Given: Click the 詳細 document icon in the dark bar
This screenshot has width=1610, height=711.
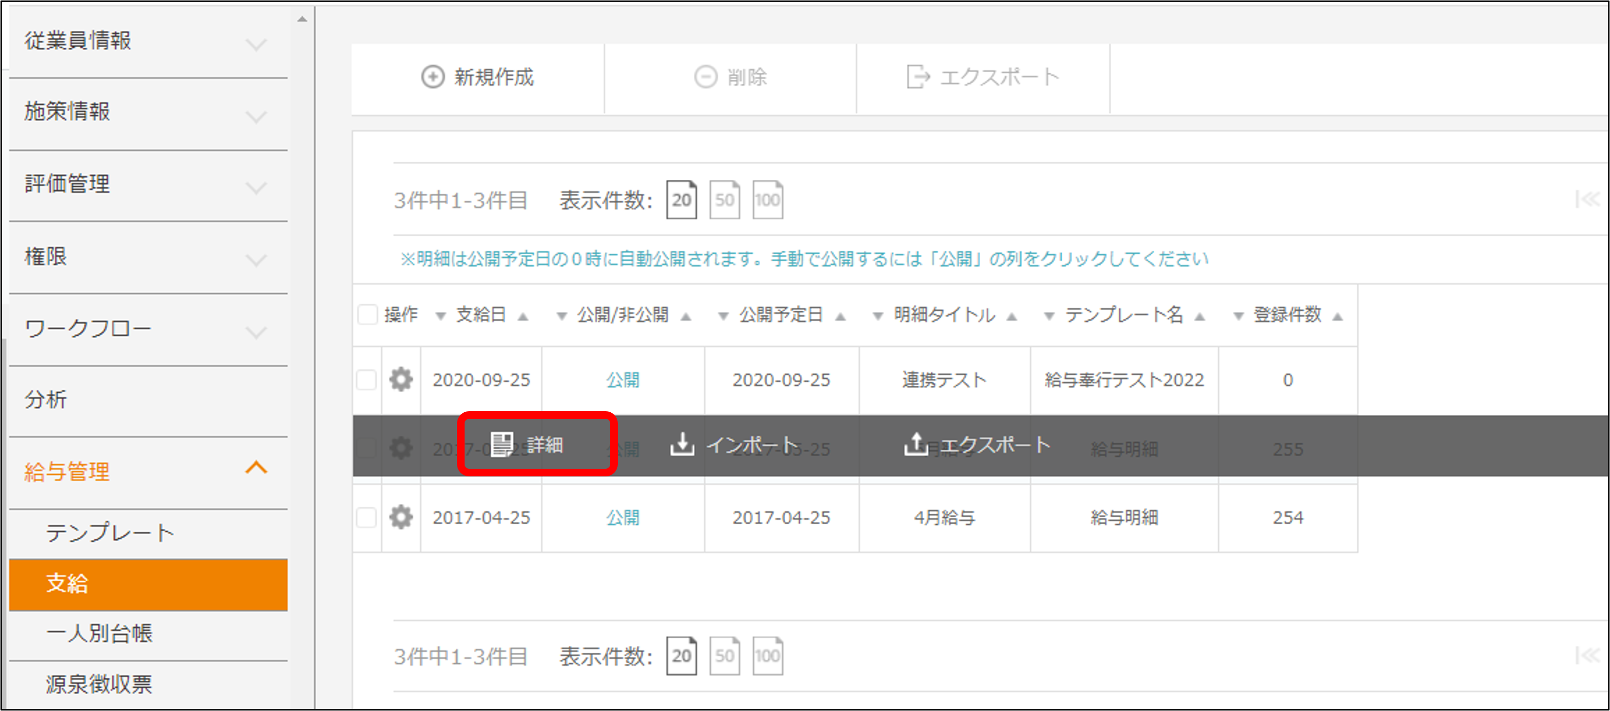Looking at the screenshot, I should (x=501, y=444).
